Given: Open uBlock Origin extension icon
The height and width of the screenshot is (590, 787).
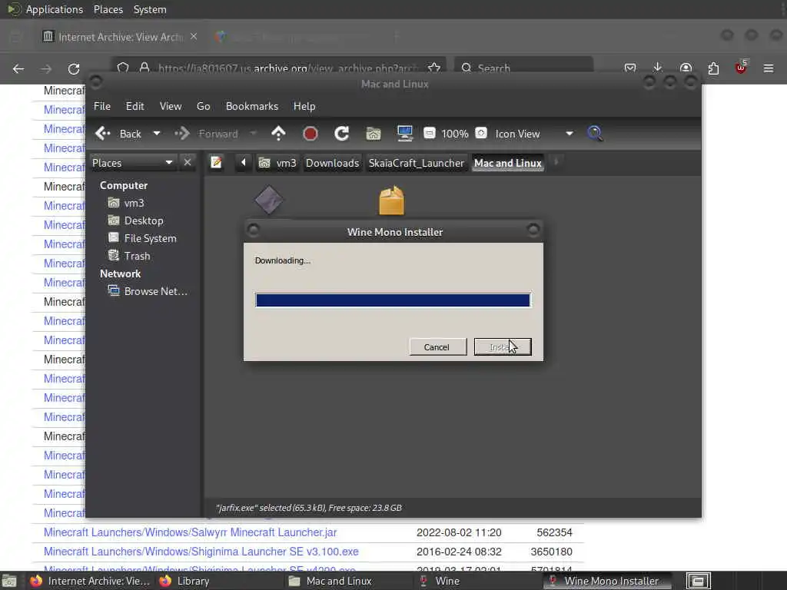Looking at the screenshot, I should point(741,68).
